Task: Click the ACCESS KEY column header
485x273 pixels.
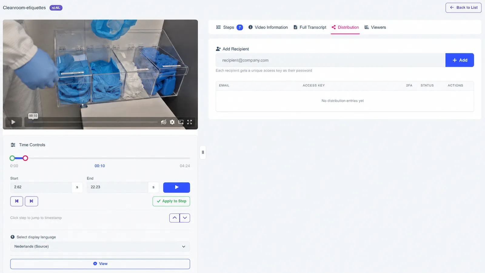Action: coord(313,86)
